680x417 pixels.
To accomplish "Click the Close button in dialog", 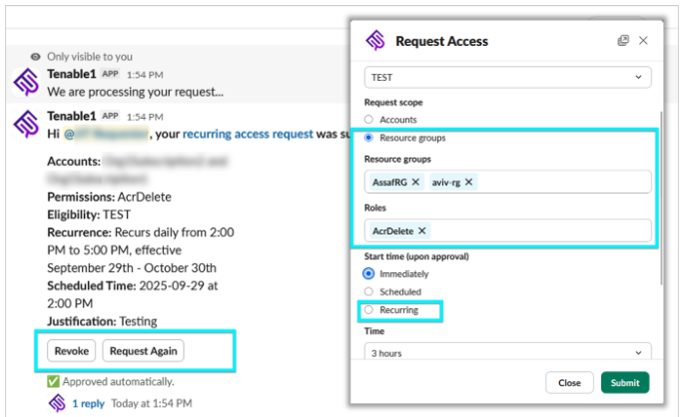I will pos(569,382).
